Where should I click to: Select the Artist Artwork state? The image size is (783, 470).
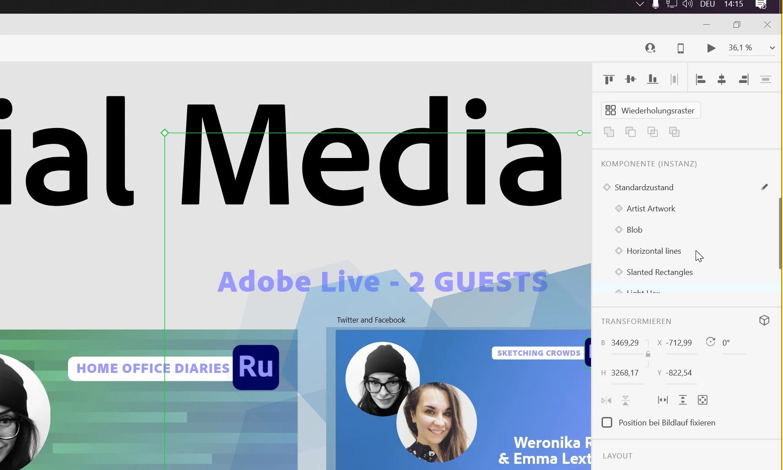(651, 209)
